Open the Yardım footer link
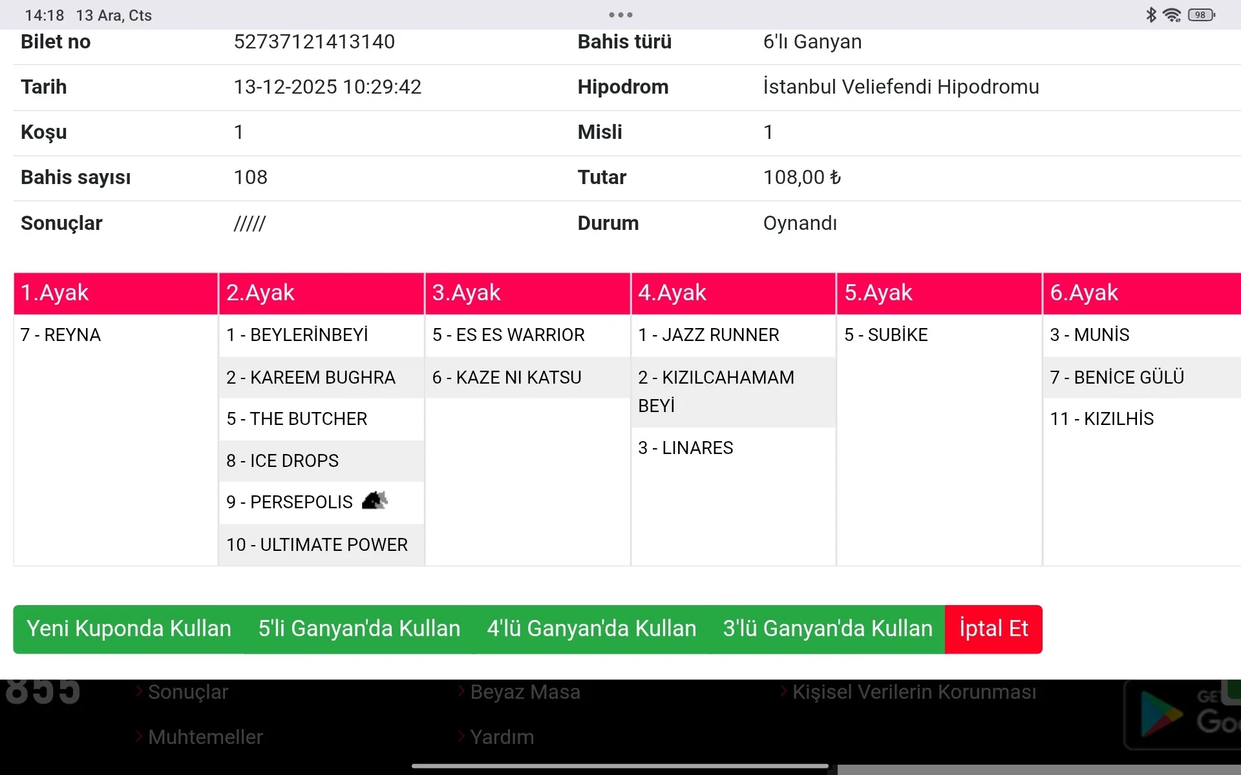Screen dimensions: 1241x775 click(x=502, y=738)
